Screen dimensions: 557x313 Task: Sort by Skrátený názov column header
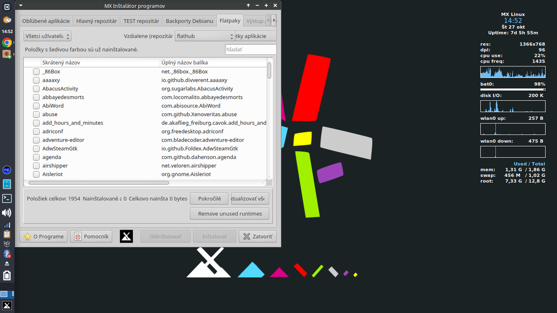(100, 63)
